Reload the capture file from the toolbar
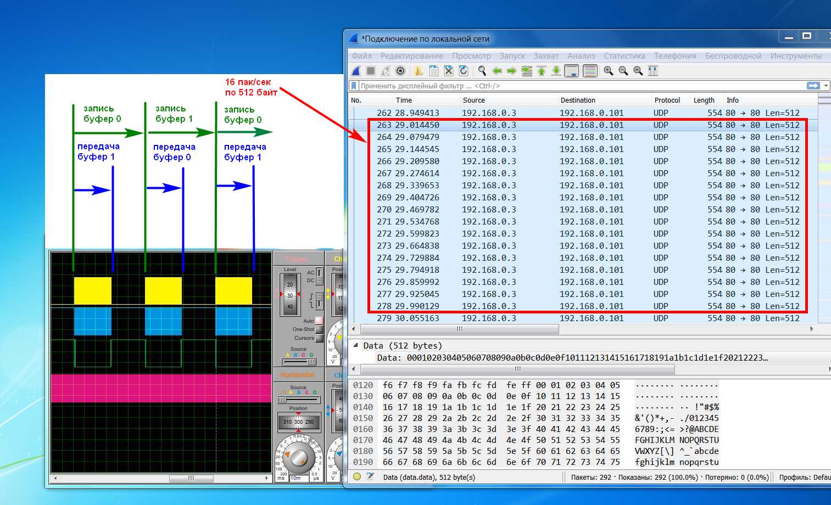 pyautogui.click(x=464, y=71)
